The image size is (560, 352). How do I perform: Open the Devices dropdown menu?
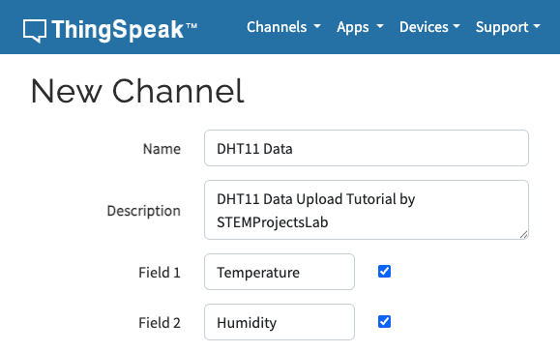coord(429,27)
